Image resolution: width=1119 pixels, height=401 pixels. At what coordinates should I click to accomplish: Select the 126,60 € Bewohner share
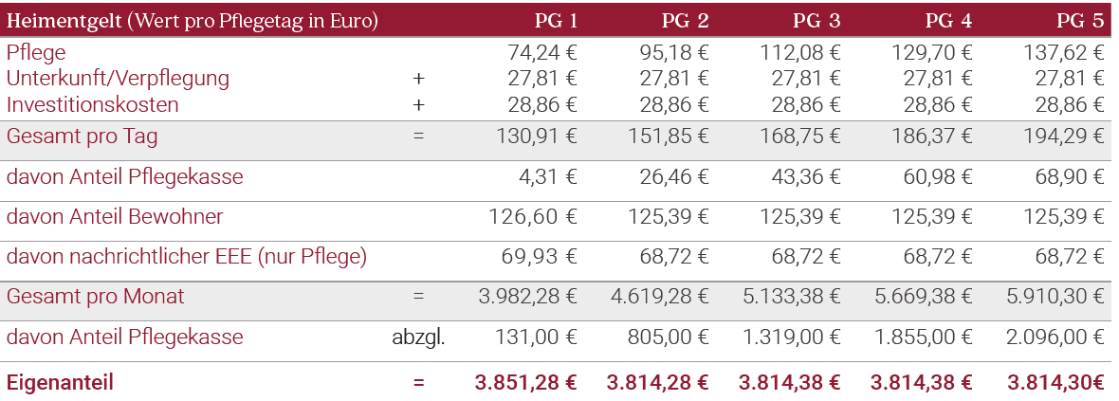[533, 217]
